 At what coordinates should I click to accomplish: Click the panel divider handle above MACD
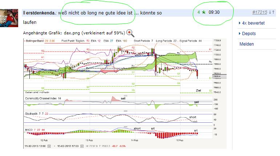pyautogui.click(x=126, y=127)
